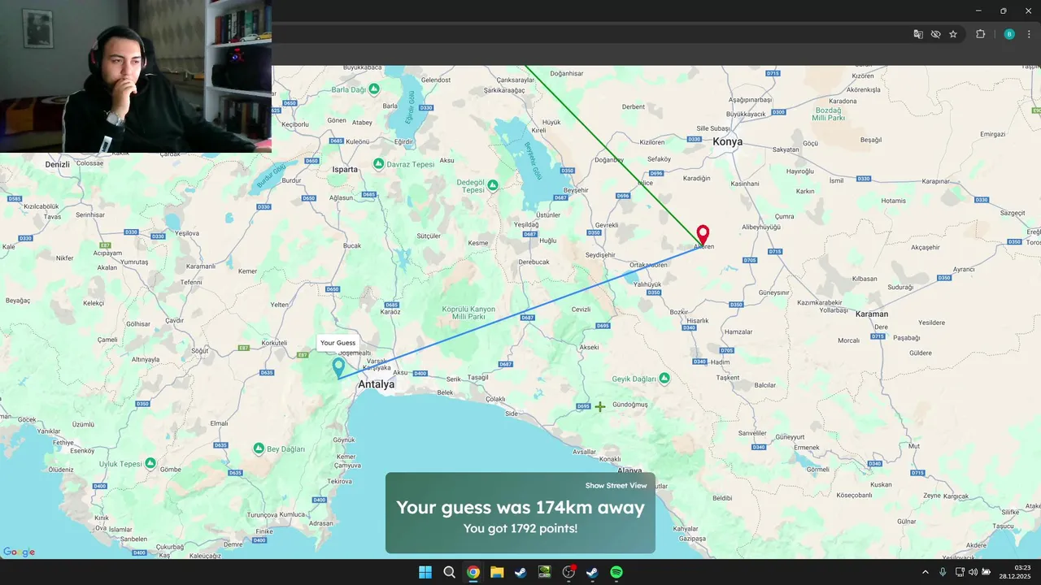Image resolution: width=1041 pixels, height=585 pixels.
Task: Open Spotify from taskbar
Action: click(x=616, y=572)
